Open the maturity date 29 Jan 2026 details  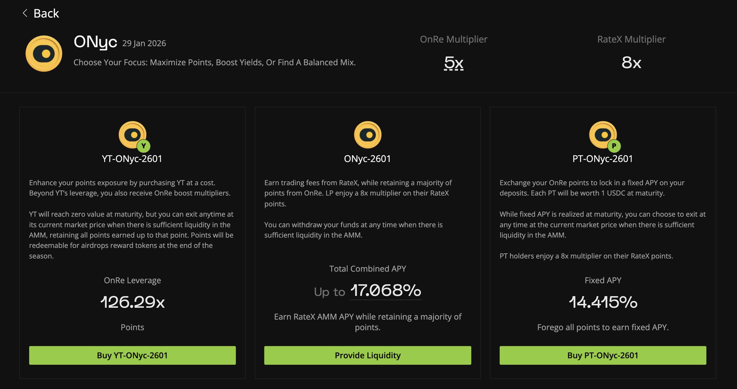tap(144, 43)
